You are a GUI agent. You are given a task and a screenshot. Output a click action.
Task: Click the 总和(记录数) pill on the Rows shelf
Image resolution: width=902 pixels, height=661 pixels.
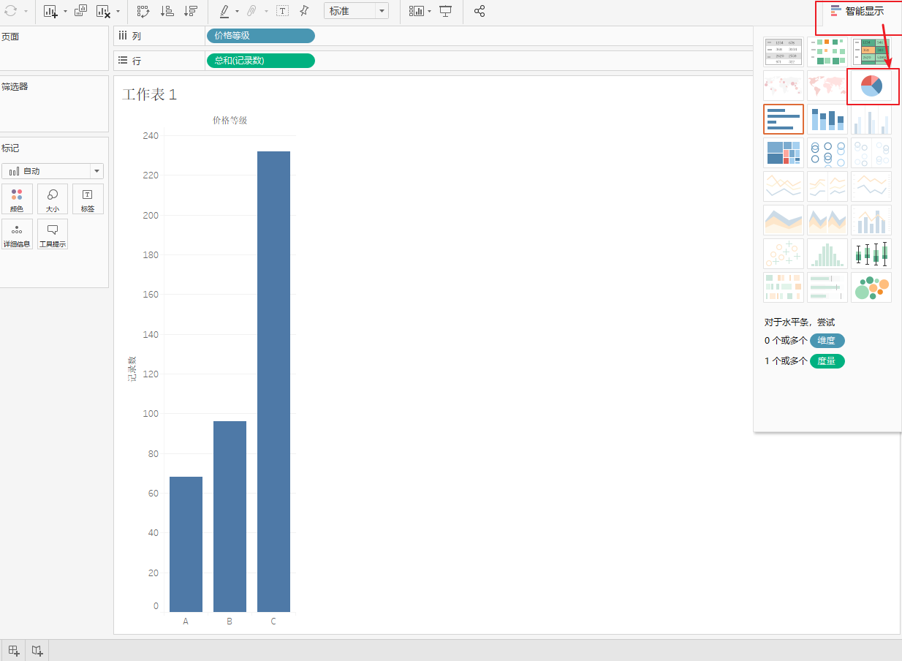coord(261,61)
